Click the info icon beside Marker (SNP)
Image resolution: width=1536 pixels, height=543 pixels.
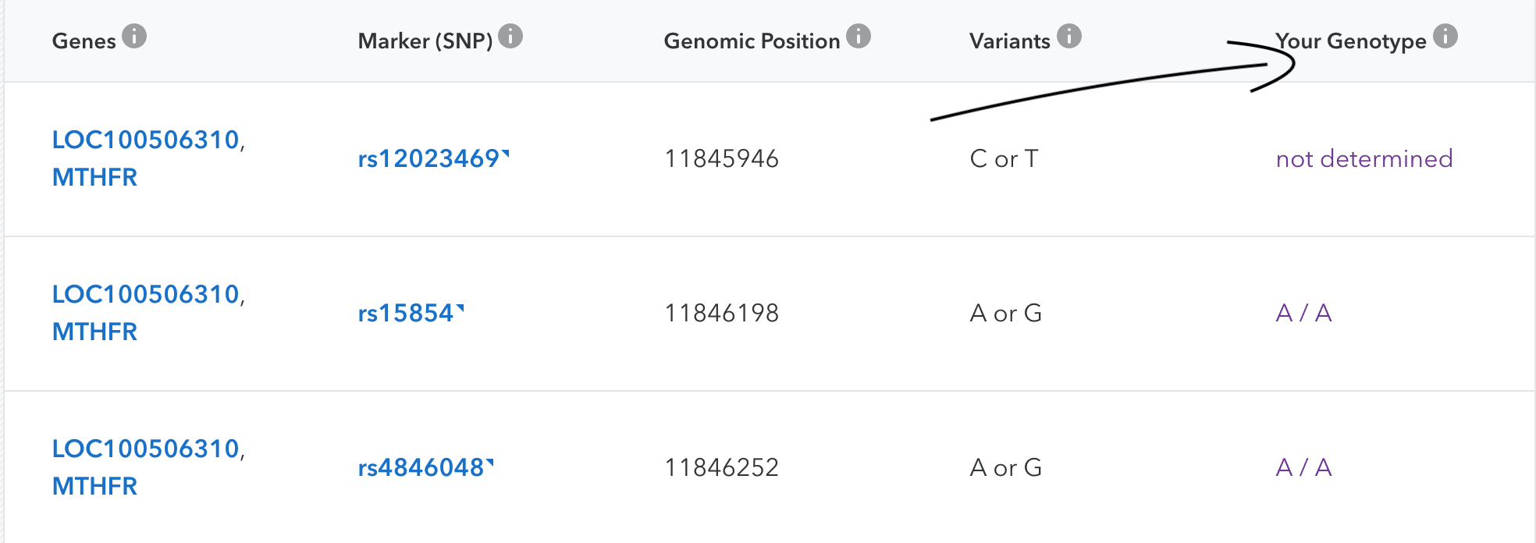click(511, 34)
